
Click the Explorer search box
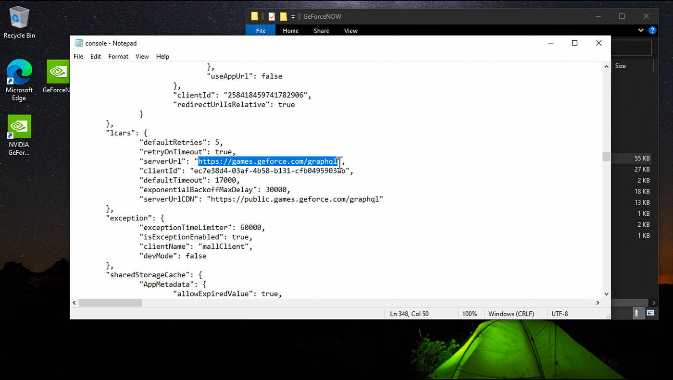(631, 48)
